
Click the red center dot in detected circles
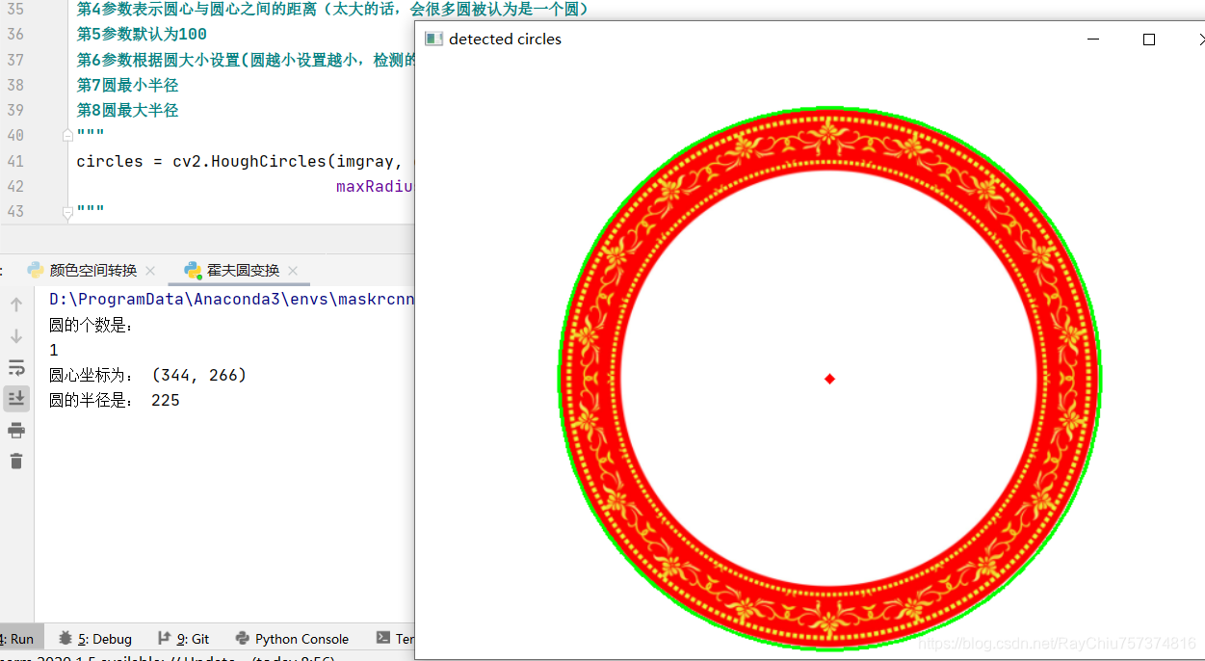click(x=829, y=379)
